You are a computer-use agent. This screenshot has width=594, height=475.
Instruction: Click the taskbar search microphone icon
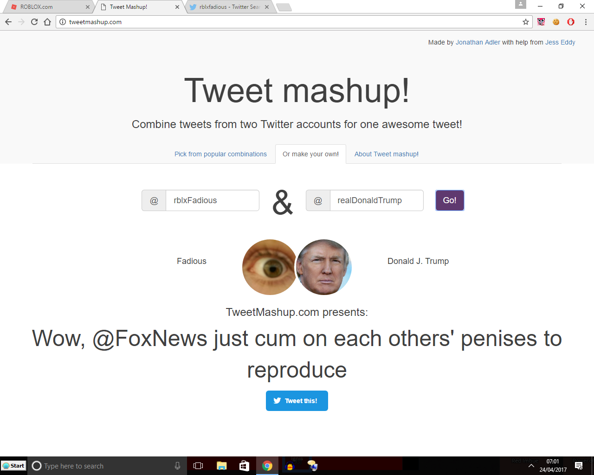(x=177, y=466)
